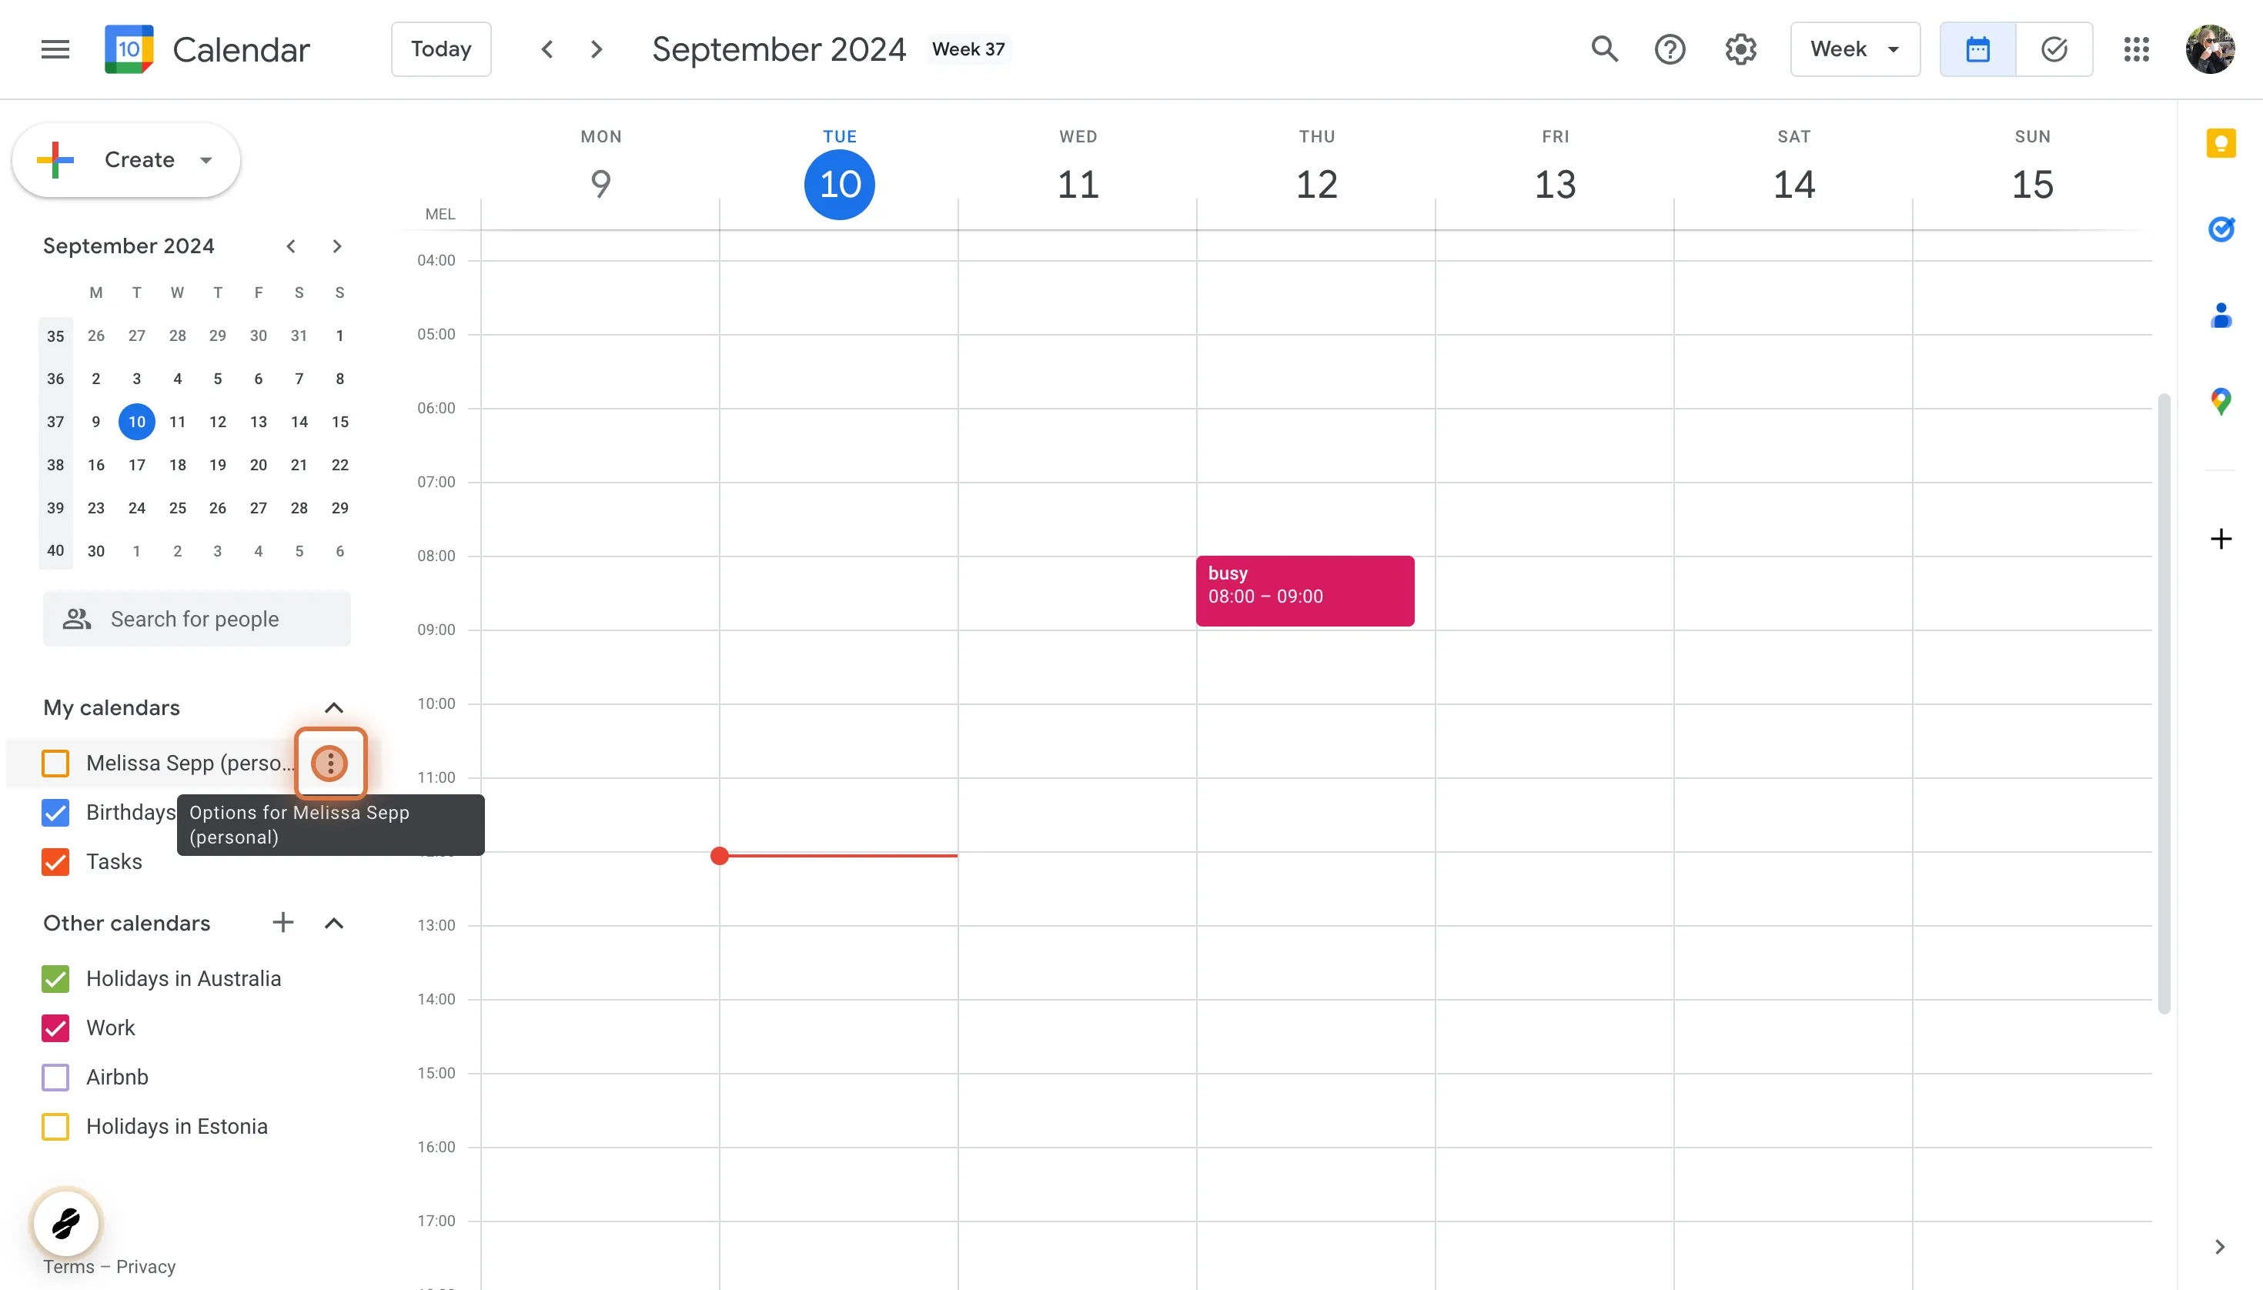The width and height of the screenshot is (2263, 1290).
Task: Open the Week view dropdown
Action: (1854, 49)
